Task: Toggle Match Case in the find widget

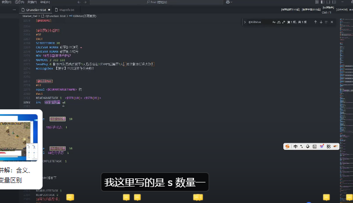Action: click(274, 22)
